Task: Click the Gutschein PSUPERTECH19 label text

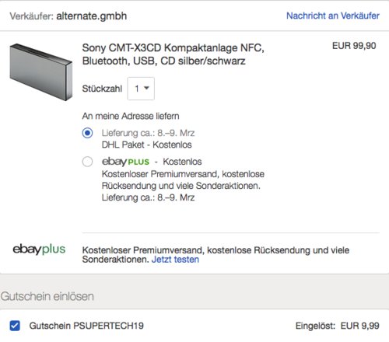Action: point(86,326)
